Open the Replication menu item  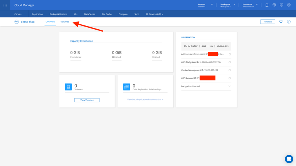click(37, 14)
